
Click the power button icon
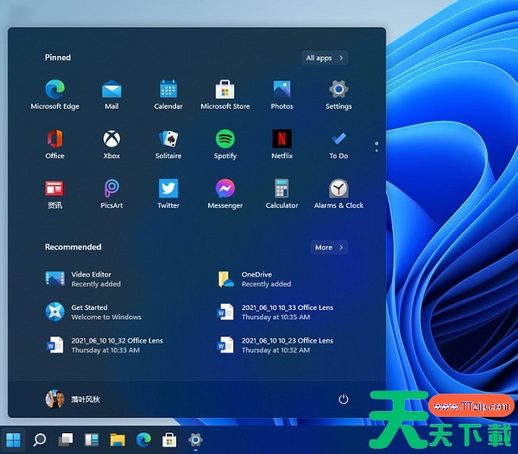click(x=344, y=399)
